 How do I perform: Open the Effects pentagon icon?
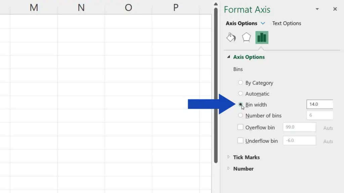[x=246, y=38]
